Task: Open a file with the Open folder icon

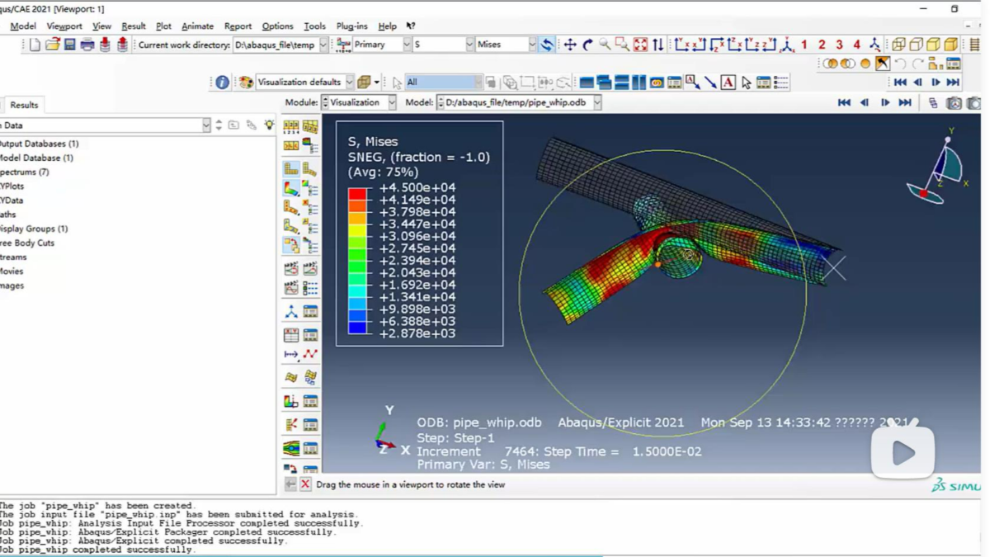Action: (52, 45)
